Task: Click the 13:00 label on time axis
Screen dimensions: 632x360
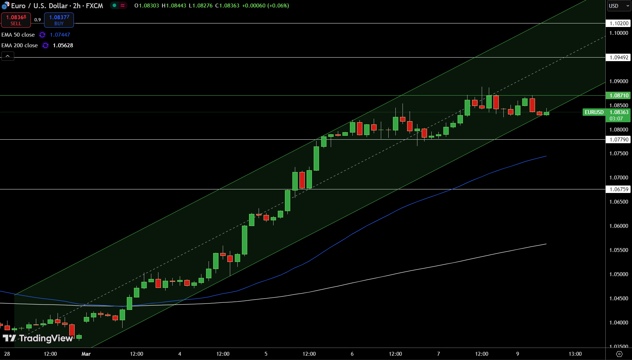Action: (575, 354)
